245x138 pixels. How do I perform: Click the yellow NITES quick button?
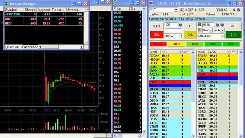coord(176,44)
